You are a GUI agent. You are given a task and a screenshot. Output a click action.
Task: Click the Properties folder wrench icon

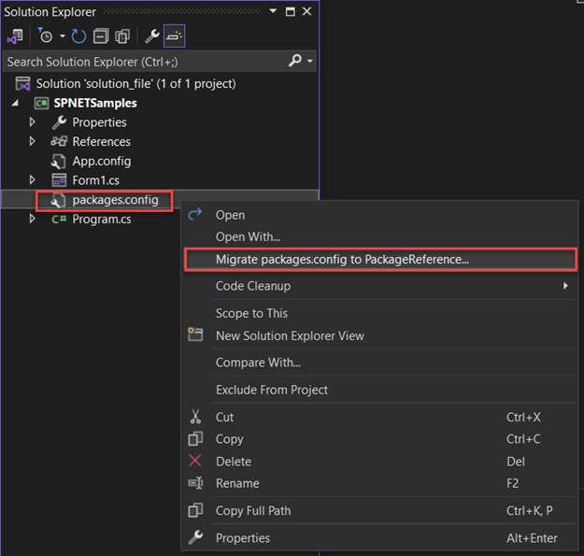coord(59,122)
